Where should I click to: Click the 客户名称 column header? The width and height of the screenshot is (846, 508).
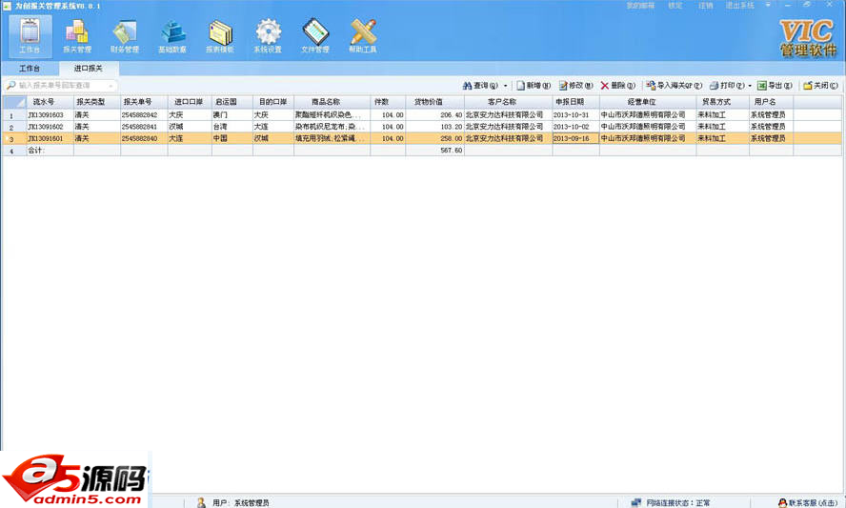click(508, 102)
